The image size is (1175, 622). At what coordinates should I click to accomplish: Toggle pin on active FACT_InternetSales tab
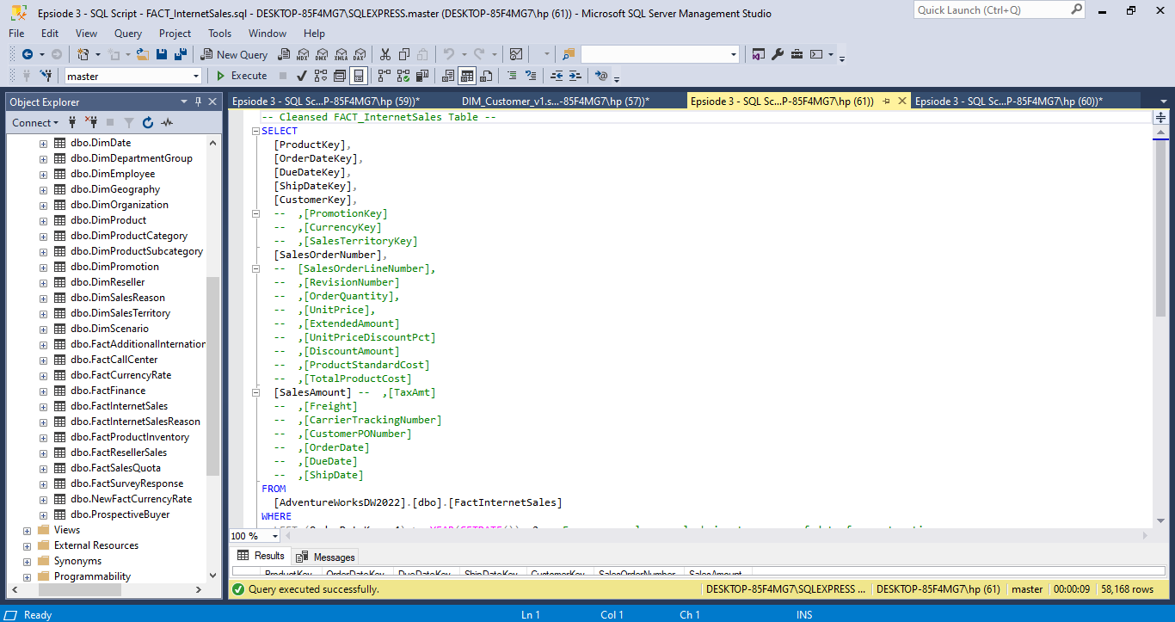886,102
